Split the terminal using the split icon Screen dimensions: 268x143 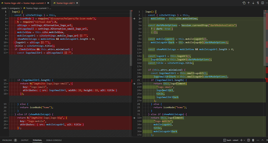tap(249, 140)
